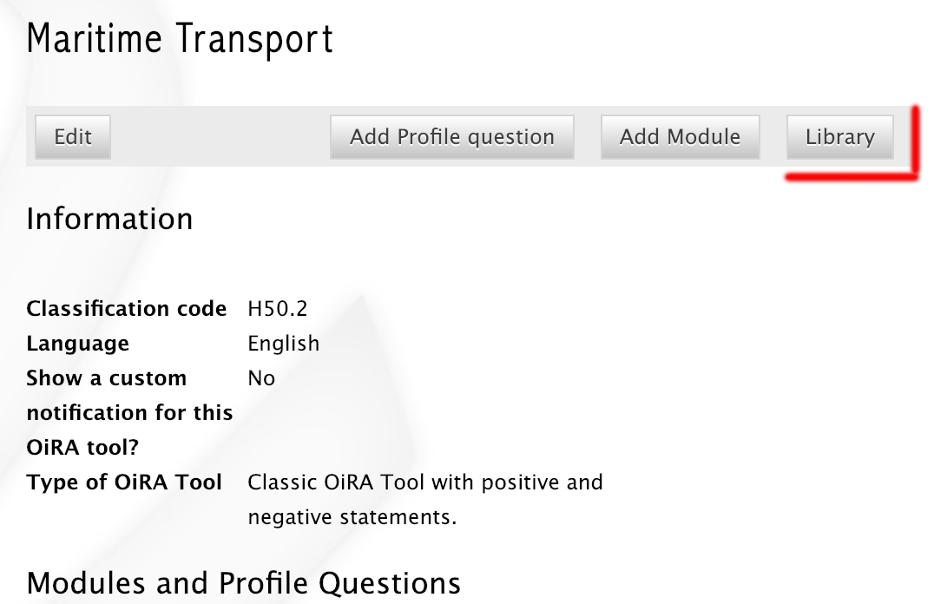Screen dimensions: 934x604
Task: Click the 'No' custom notification value
Action: (260, 378)
